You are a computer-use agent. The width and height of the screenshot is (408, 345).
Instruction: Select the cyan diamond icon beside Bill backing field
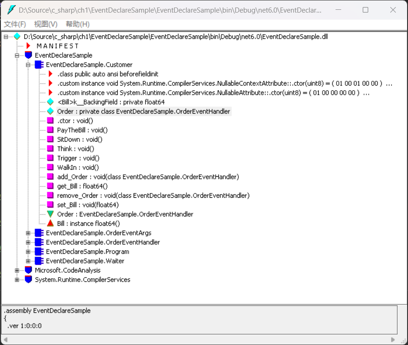tap(50, 102)
